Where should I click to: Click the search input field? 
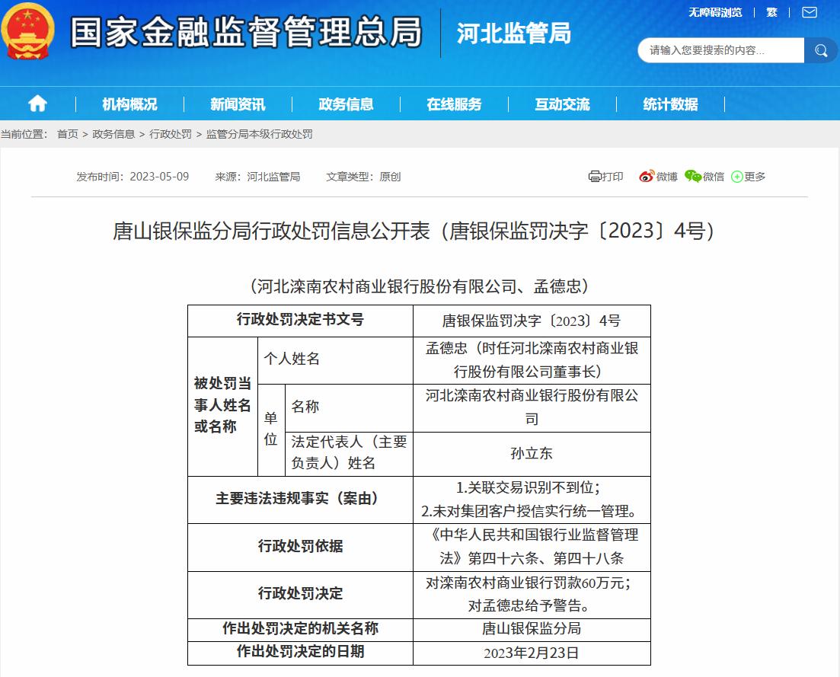(721, 50)
